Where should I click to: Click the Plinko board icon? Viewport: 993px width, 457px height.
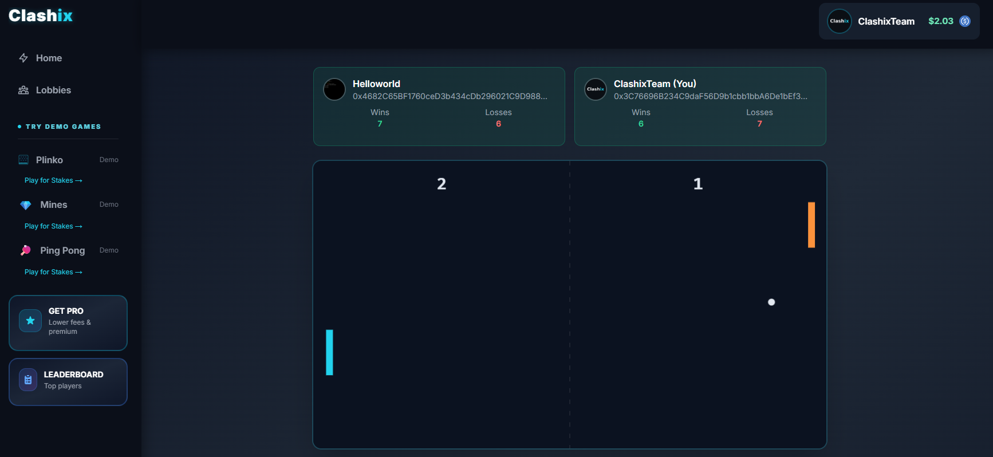point(23,160)
